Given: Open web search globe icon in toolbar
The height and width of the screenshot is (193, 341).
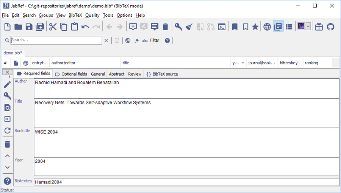Looking at the screenshot, I should coord(267,27).
